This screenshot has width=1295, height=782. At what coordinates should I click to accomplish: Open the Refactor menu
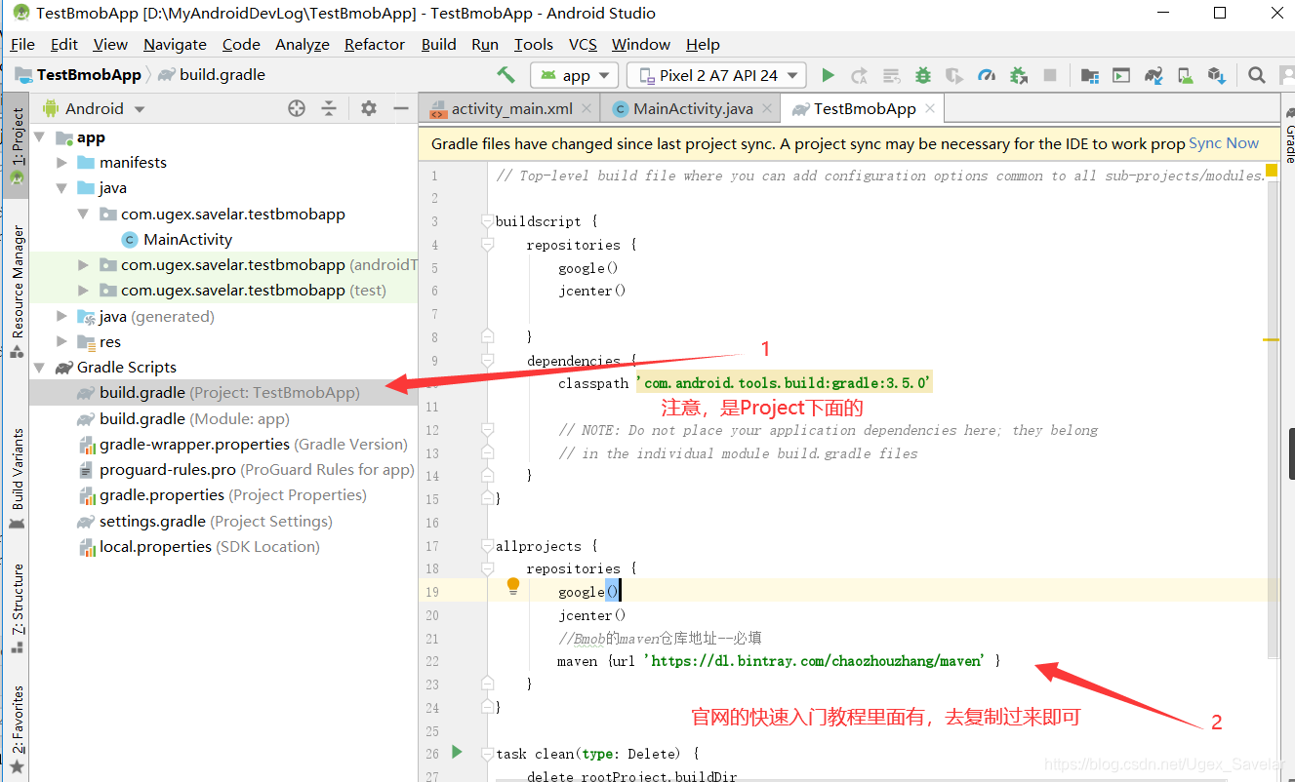(374, 44)
